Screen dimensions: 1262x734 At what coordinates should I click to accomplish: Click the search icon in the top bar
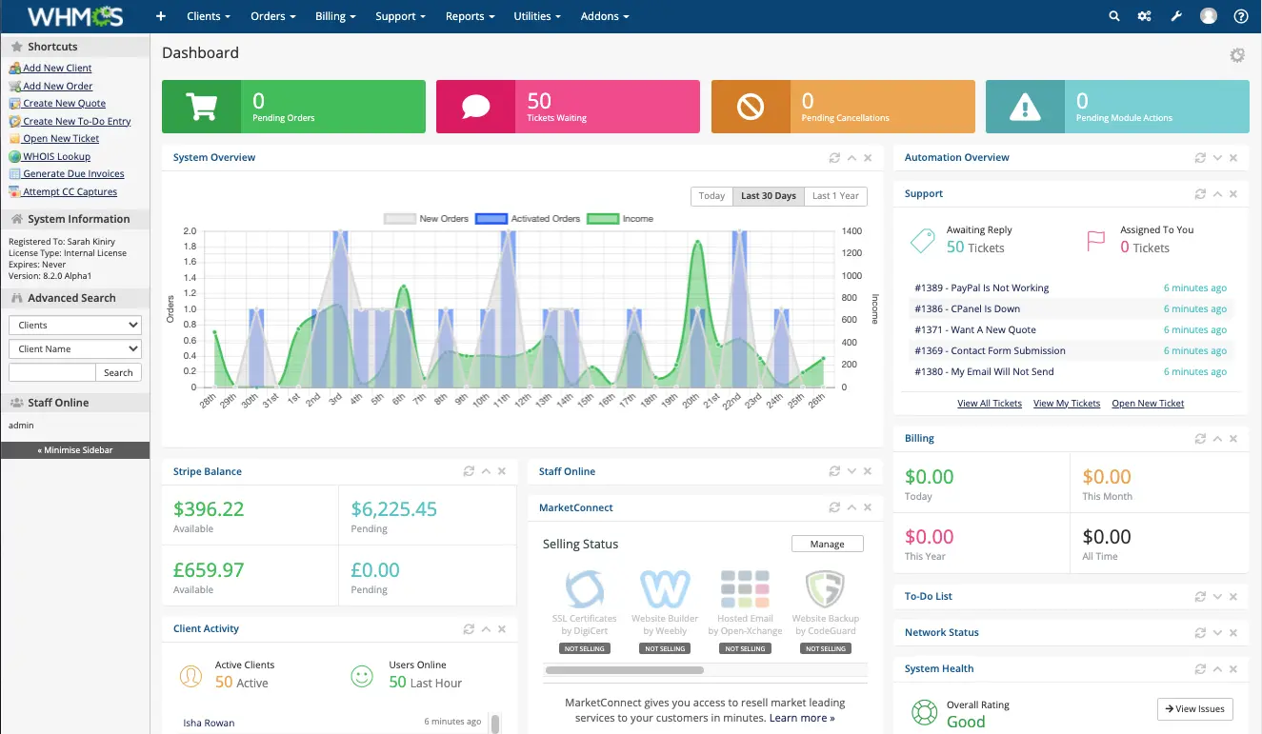[1113, 15]
